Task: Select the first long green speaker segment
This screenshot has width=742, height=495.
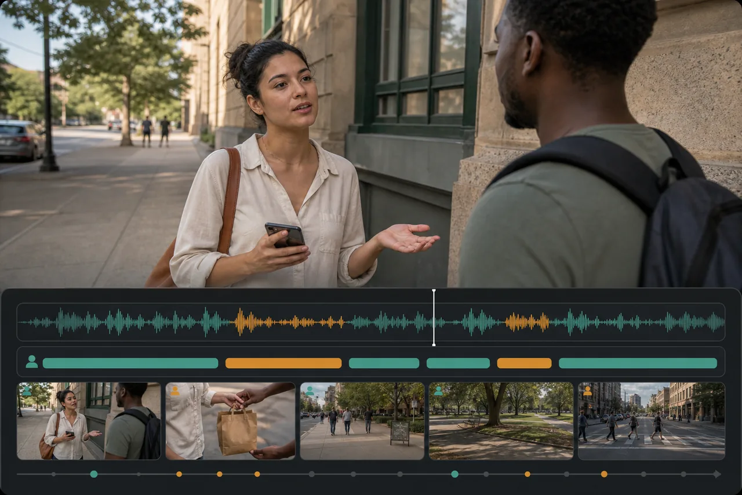Action: (x=130, y=363)
